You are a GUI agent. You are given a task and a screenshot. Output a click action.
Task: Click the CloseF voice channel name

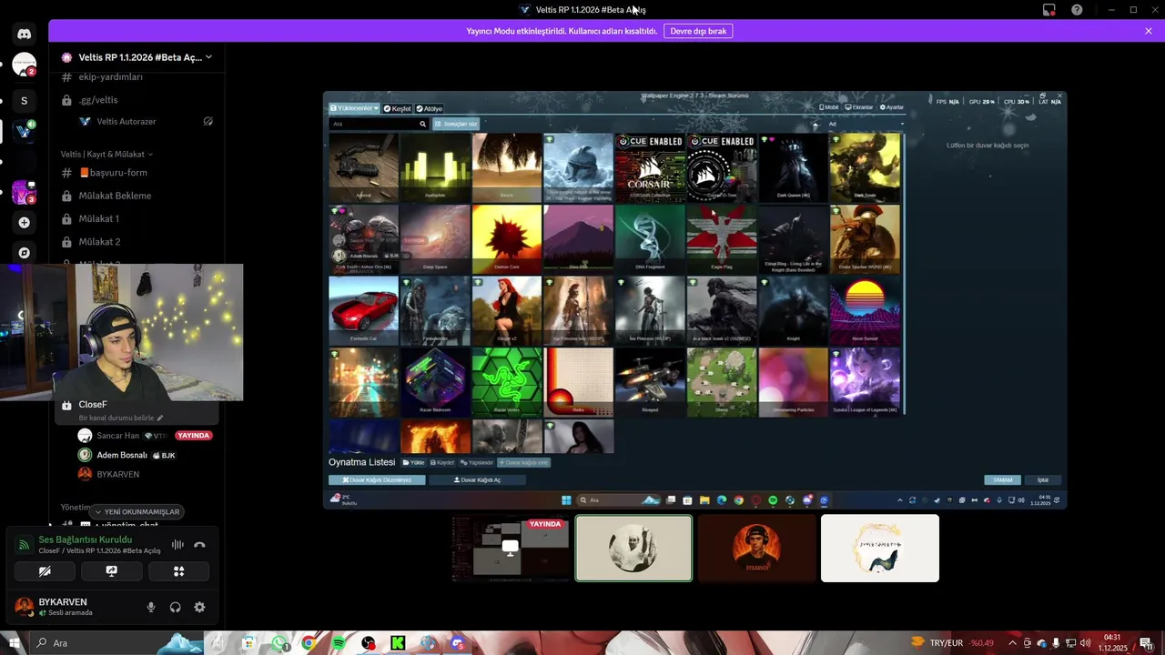(x=93, y=404)
